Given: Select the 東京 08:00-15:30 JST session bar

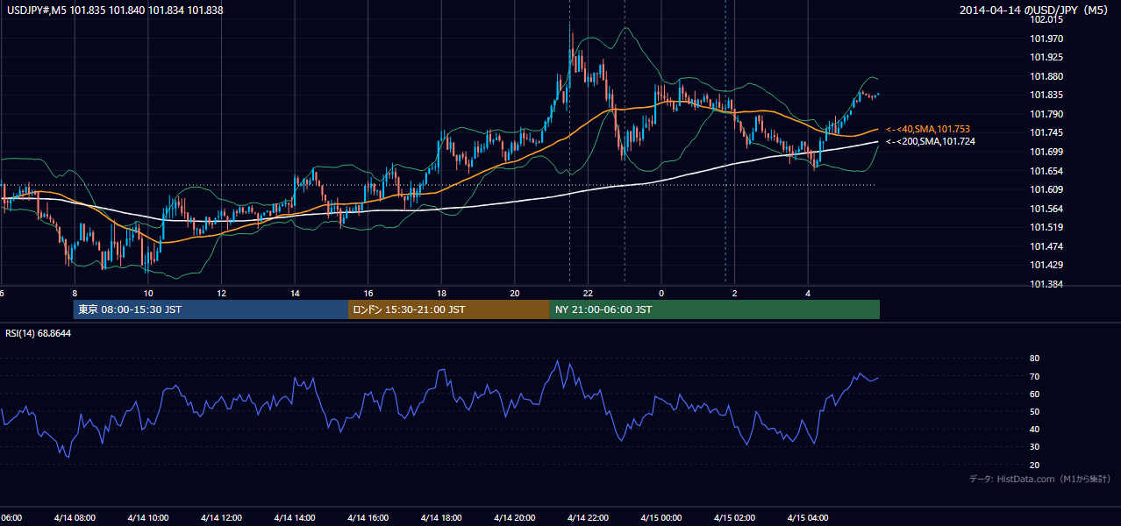Looking at the screenshot, I should click(211, 309).
